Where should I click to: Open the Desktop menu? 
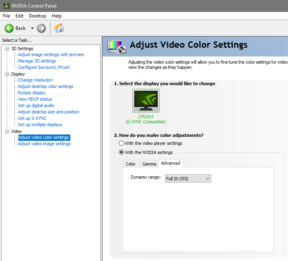click(x=37, y=16)
